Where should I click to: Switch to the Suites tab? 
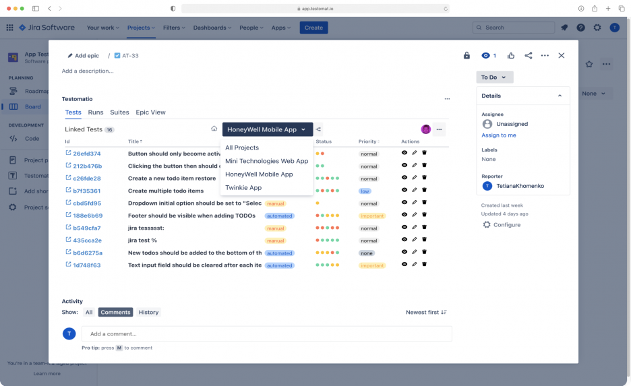coord(119,112)
